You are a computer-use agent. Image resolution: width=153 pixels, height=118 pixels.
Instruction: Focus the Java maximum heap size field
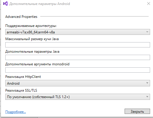tap(78, 45)
